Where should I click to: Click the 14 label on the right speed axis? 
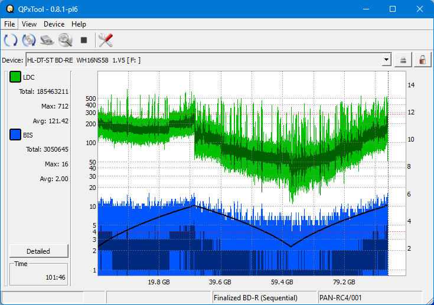point(411,85)
